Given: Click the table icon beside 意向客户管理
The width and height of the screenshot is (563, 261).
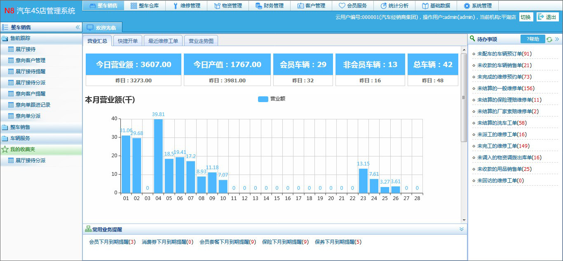Looking at the screenshot, I should pos(11,61).
